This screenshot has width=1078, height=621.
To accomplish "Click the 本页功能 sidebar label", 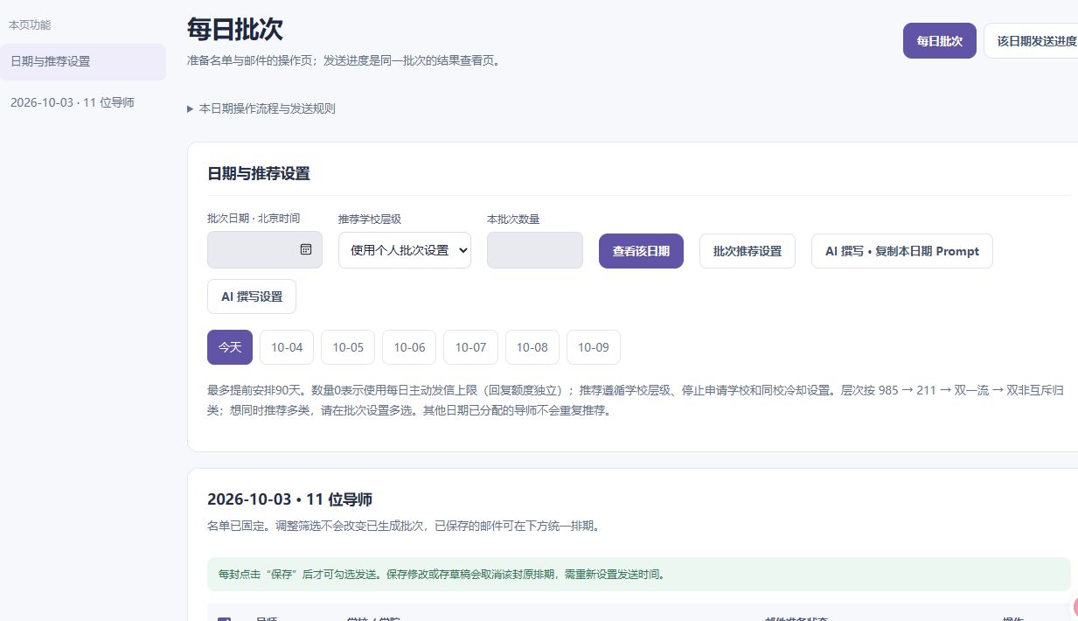I will (30, 25).
